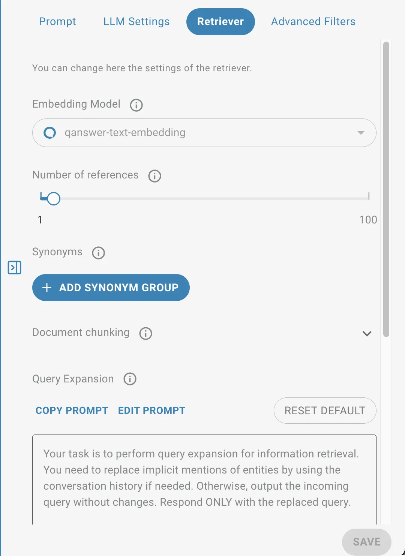
Task: Click the Number of references info icon
Action: coord(154,176)
